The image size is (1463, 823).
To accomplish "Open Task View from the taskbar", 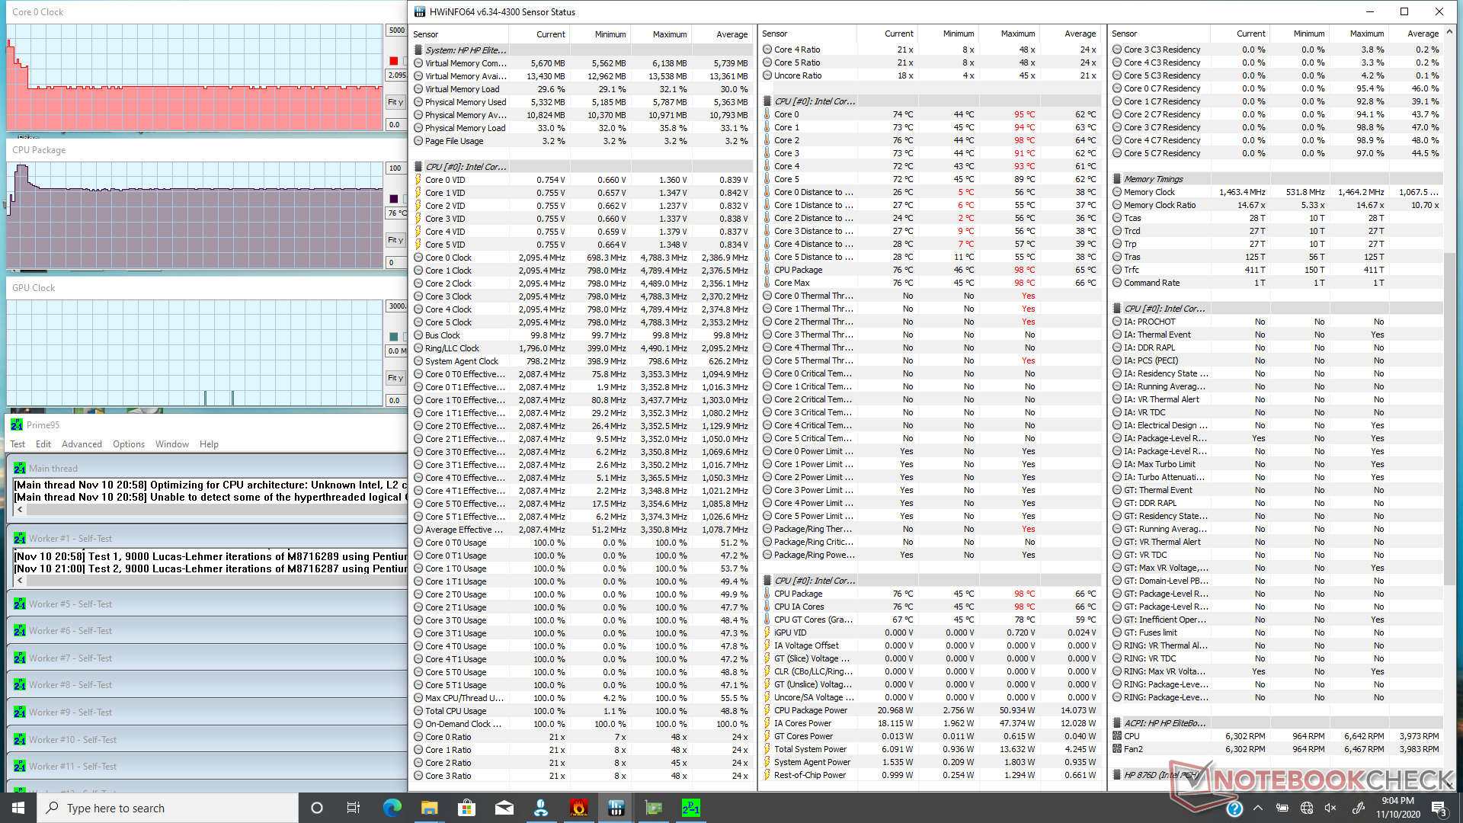I will click(x=354, y=808).
